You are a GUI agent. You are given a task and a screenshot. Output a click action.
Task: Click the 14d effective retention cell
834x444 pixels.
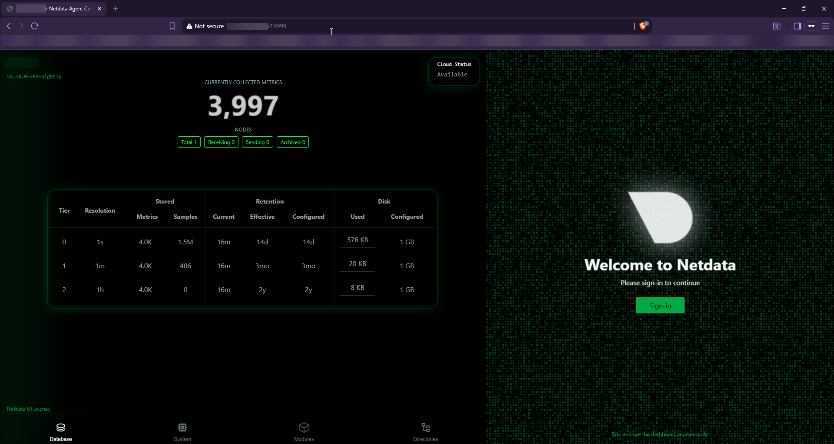(x=262, y=242)
